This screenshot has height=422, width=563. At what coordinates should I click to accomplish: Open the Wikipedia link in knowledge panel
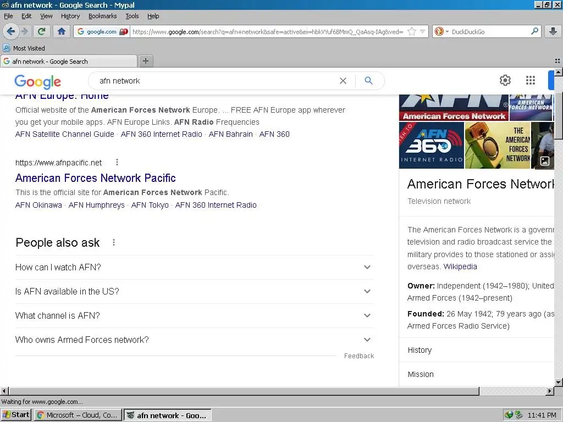[x=460, y=266]
